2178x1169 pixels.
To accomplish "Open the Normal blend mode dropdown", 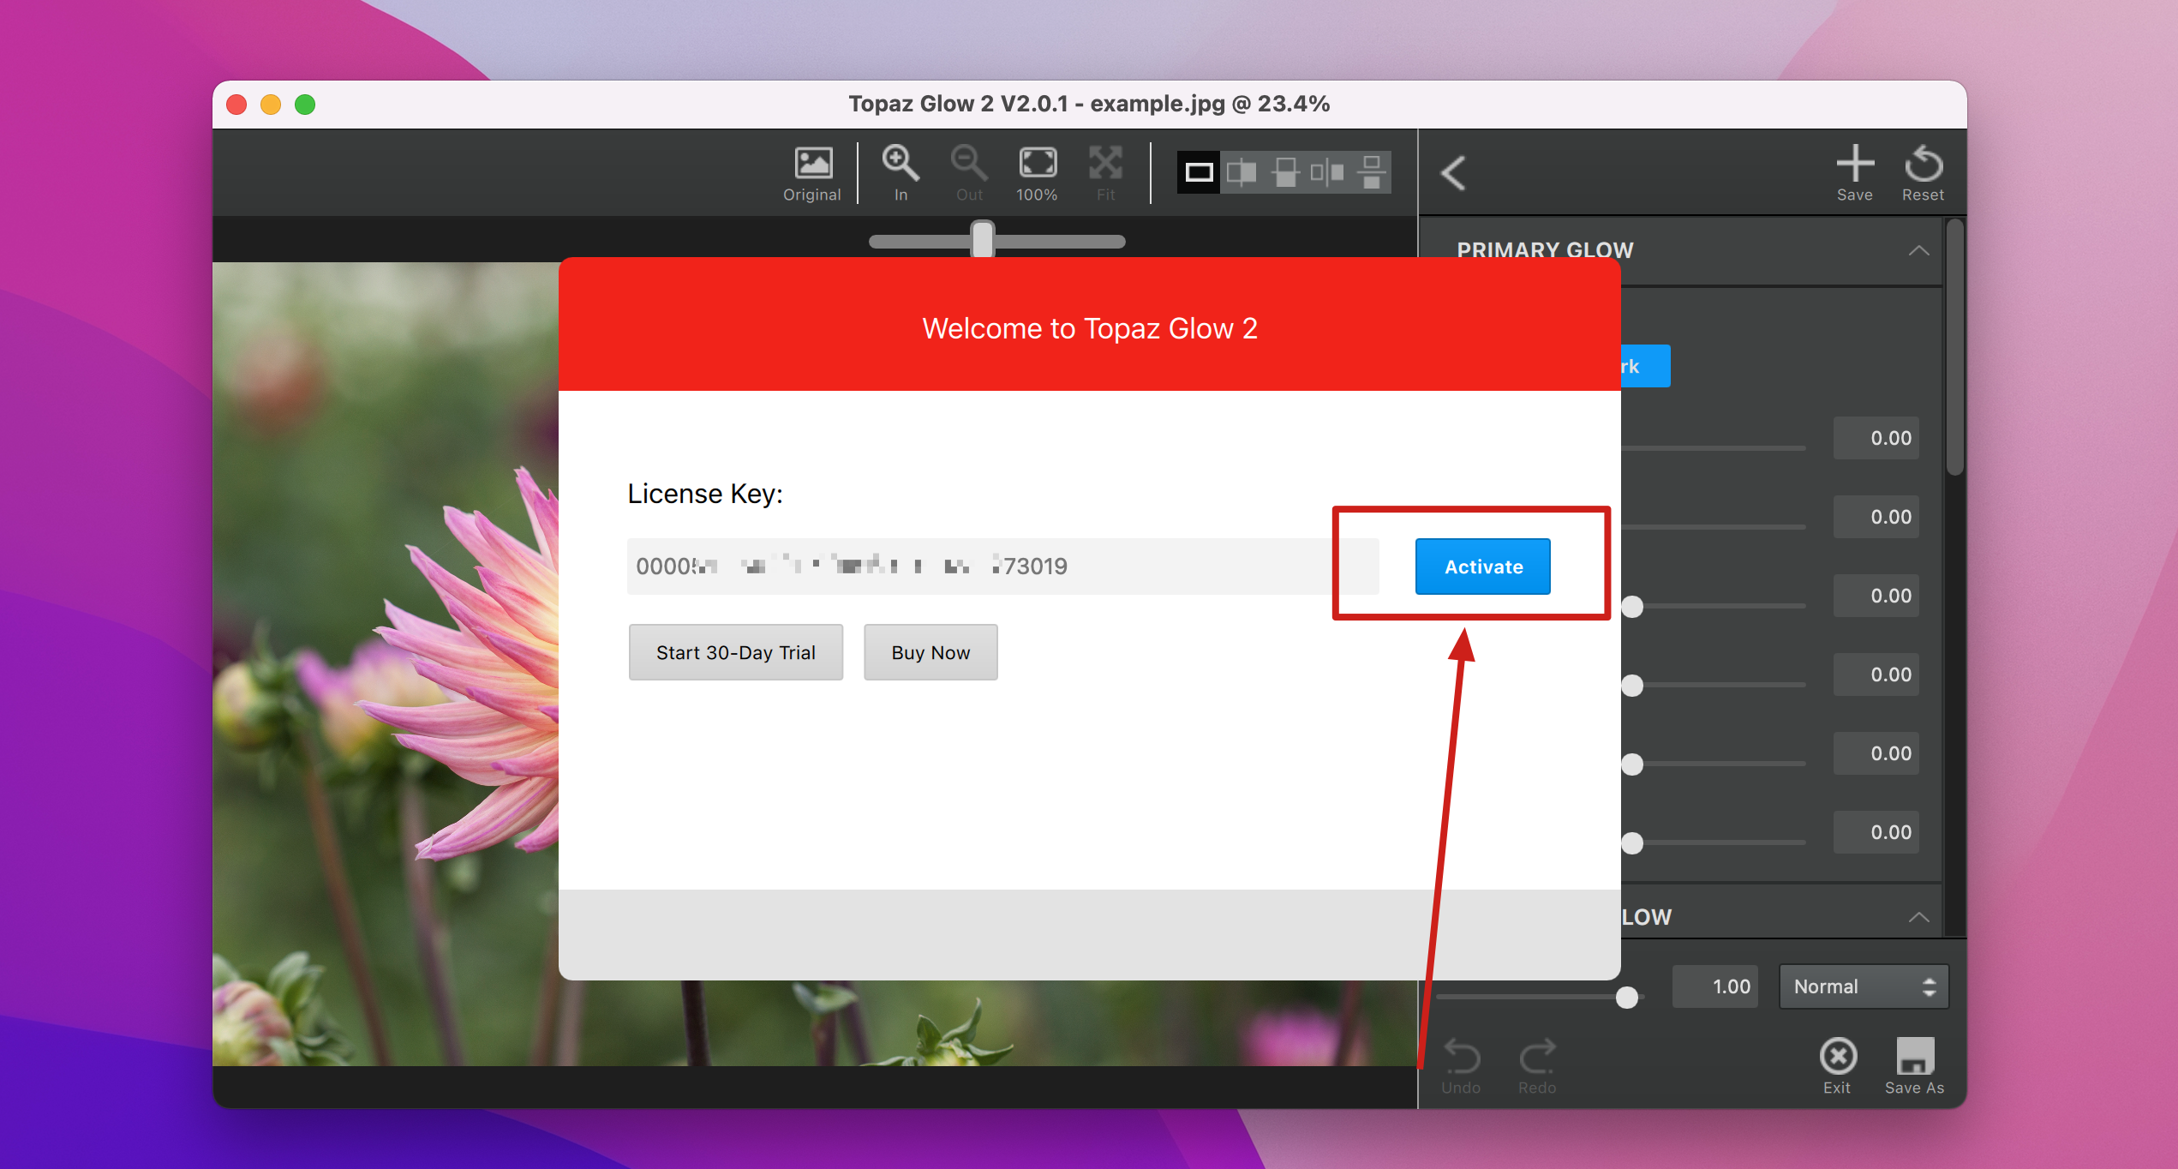I will [x=1863, y=986].
